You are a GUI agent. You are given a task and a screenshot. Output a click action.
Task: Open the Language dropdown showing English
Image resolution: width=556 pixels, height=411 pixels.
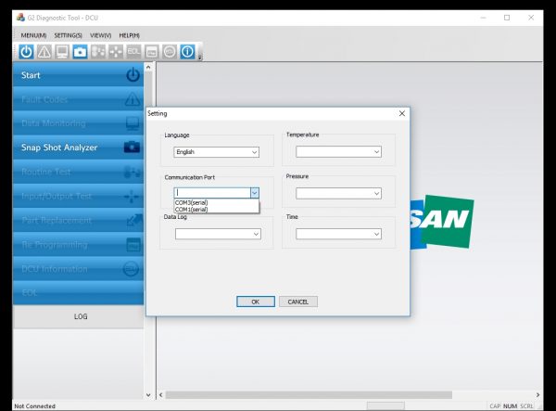point(216,152)
